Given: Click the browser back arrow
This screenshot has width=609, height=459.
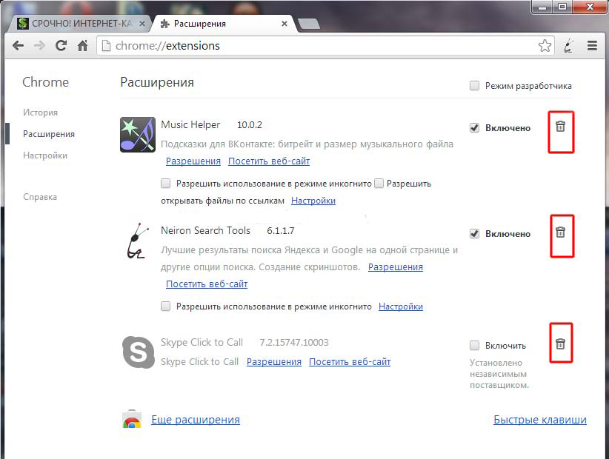Looking at the screenshot, I should click(19, 46).
